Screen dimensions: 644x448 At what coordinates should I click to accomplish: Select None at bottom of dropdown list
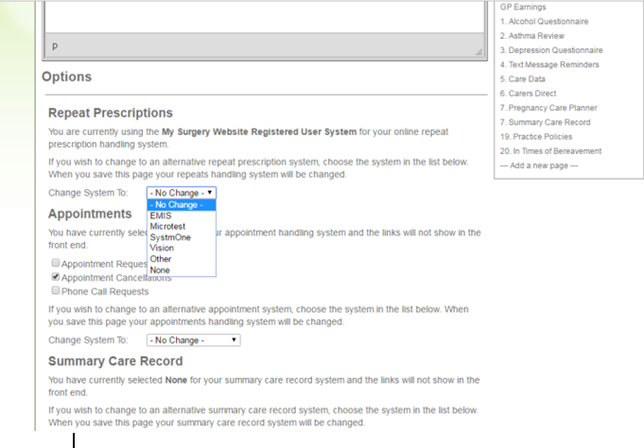click(160, 270)
